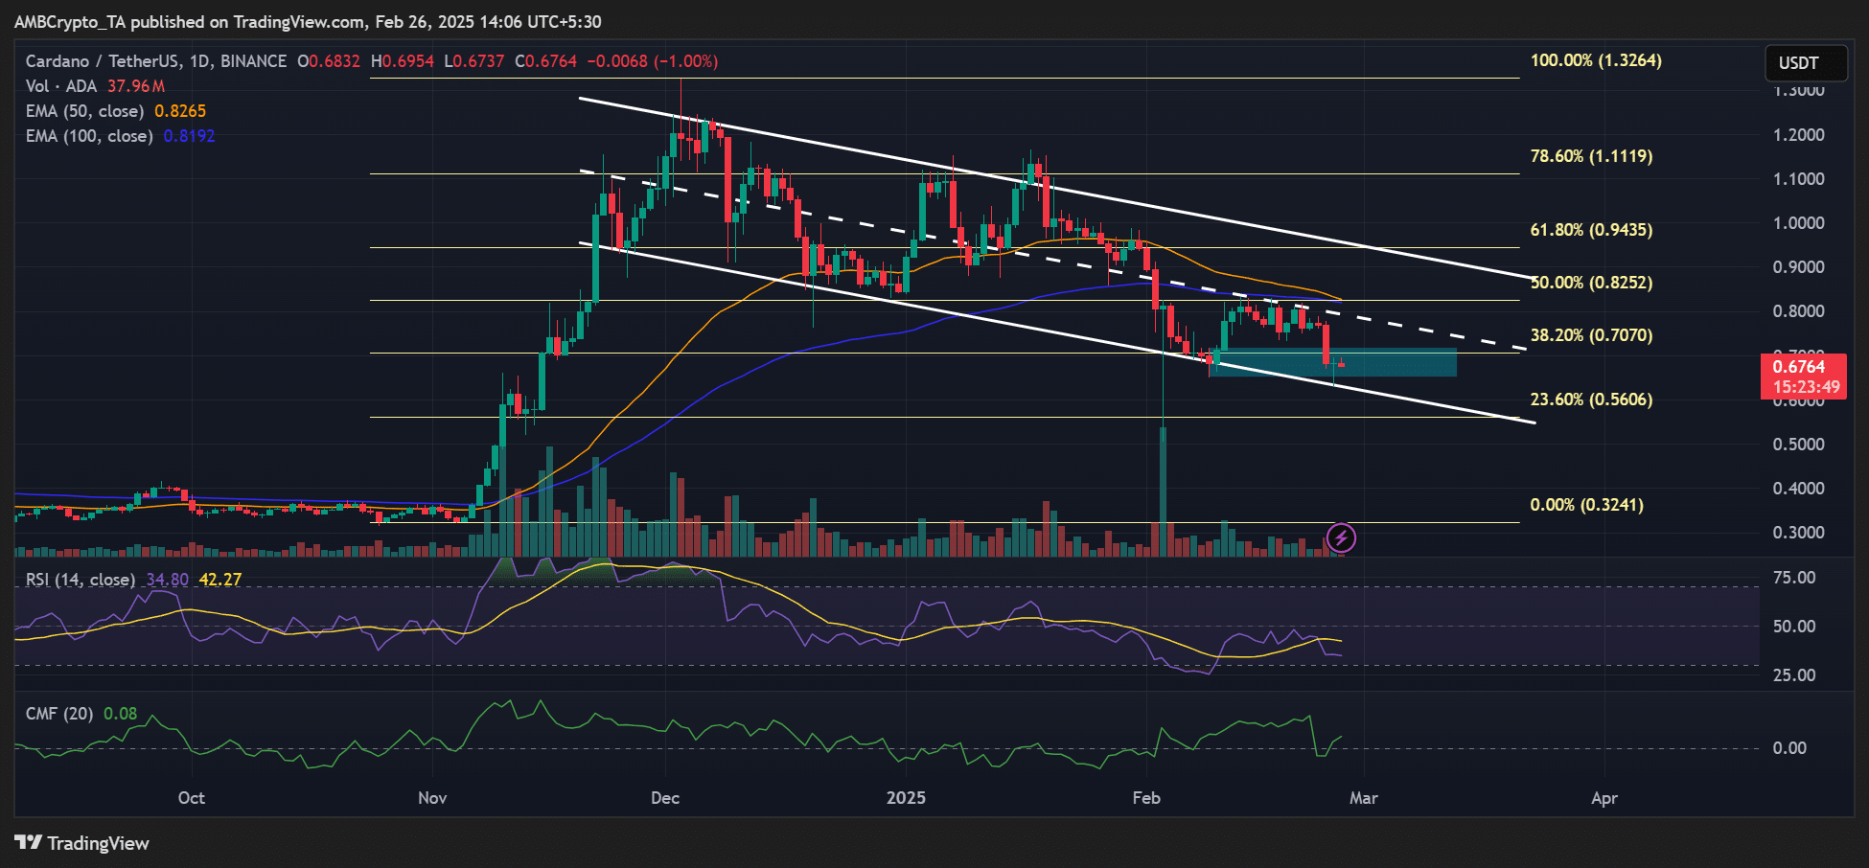The height and width of the screenshot is (868, 1869).
Task: Open the USDT currency selector
Action: click(x=1806, y=63)
